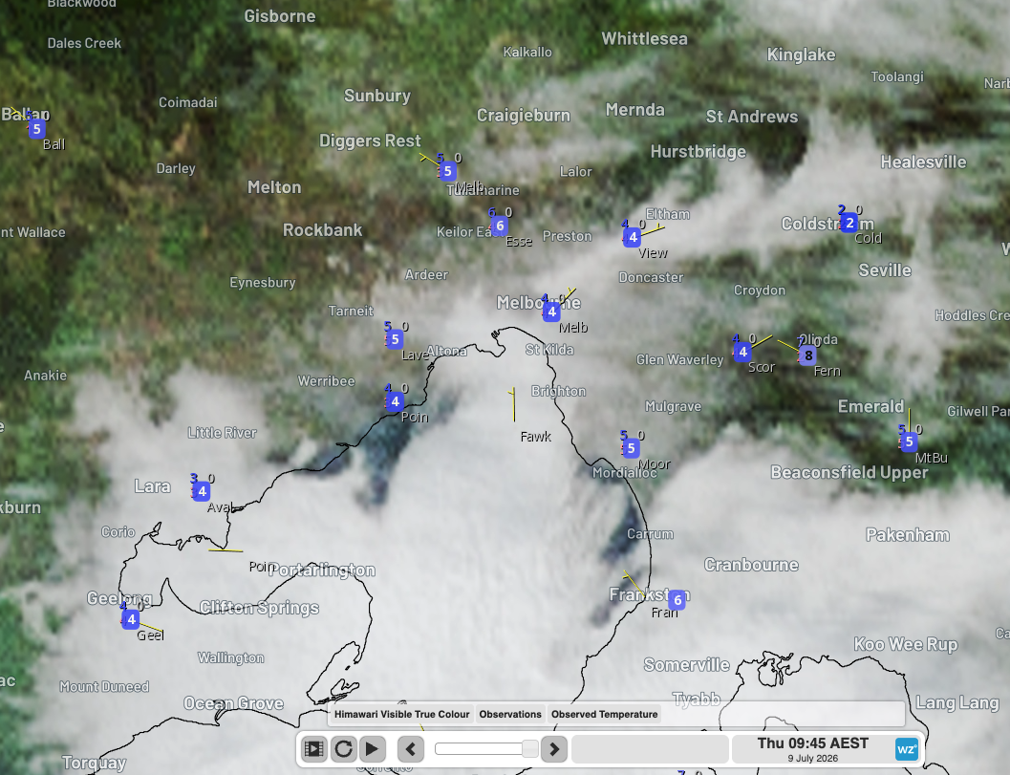Click the Sunbury map label
This screenshot has width=1010, height=775.
point(376,96)
